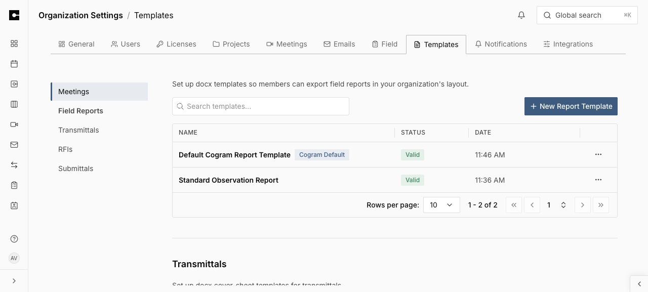Screen dimensions: 648x292
Task: Open actions menu for Default Cogram Report Template
Action: click(x=598, y=155)
